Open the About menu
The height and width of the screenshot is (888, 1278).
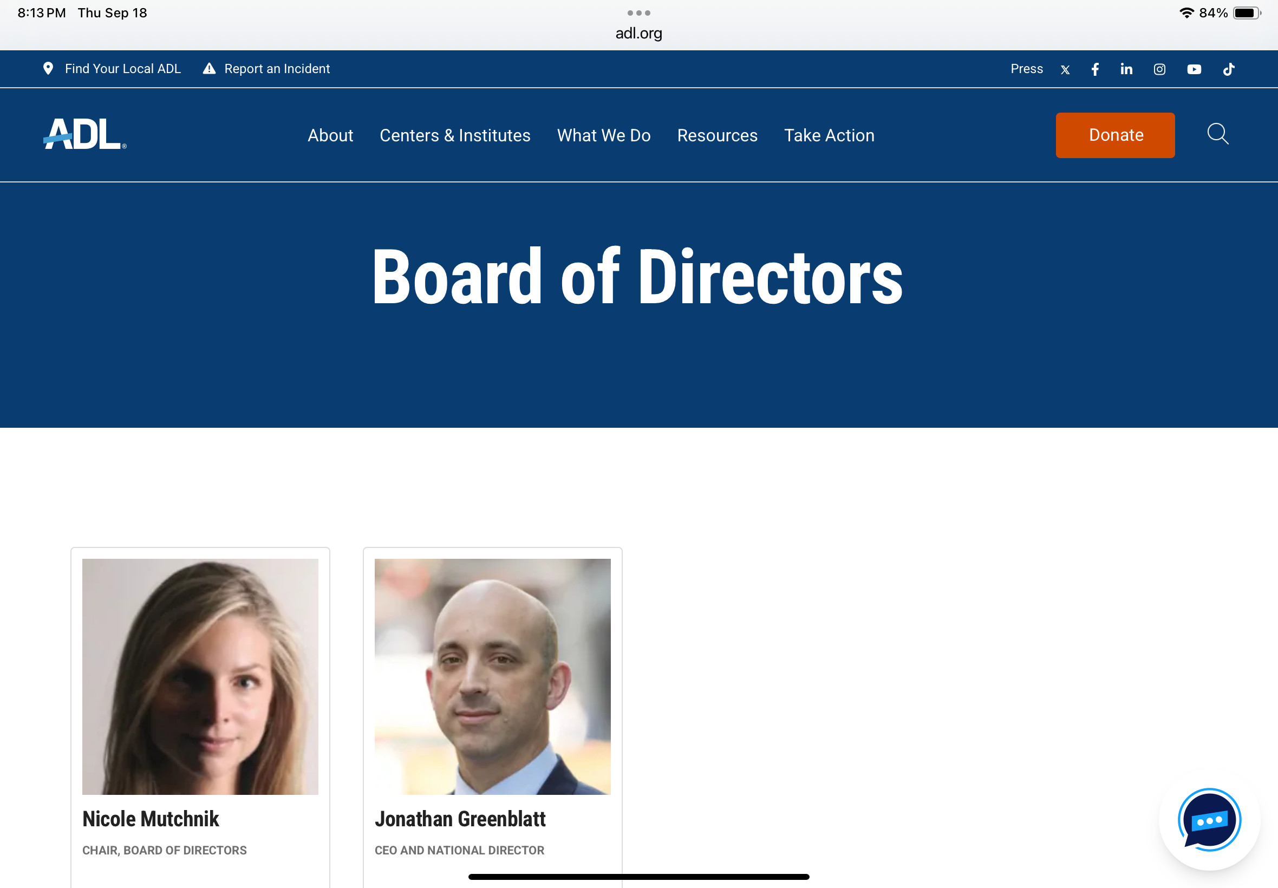pos(330,135)
